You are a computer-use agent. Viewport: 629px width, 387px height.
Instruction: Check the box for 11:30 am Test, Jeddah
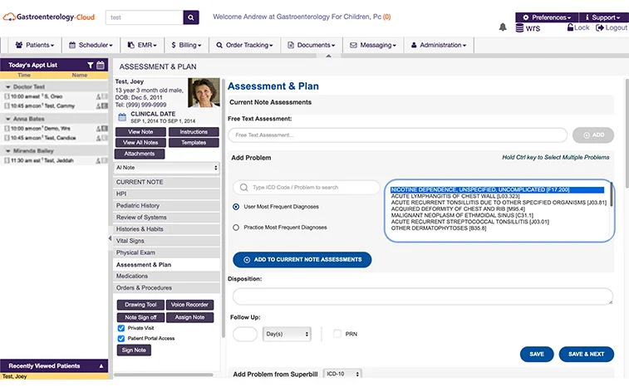tap(7, 160)
